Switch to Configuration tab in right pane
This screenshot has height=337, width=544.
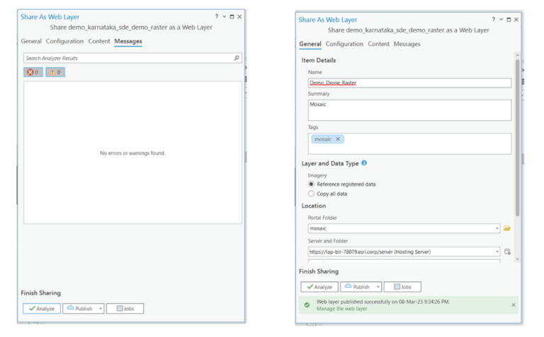(x=344, y=44)
